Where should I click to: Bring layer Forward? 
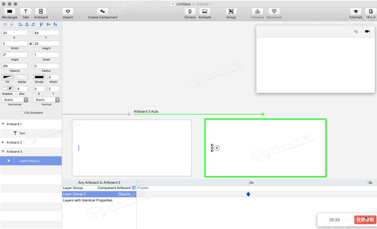[x=257, y=11]
